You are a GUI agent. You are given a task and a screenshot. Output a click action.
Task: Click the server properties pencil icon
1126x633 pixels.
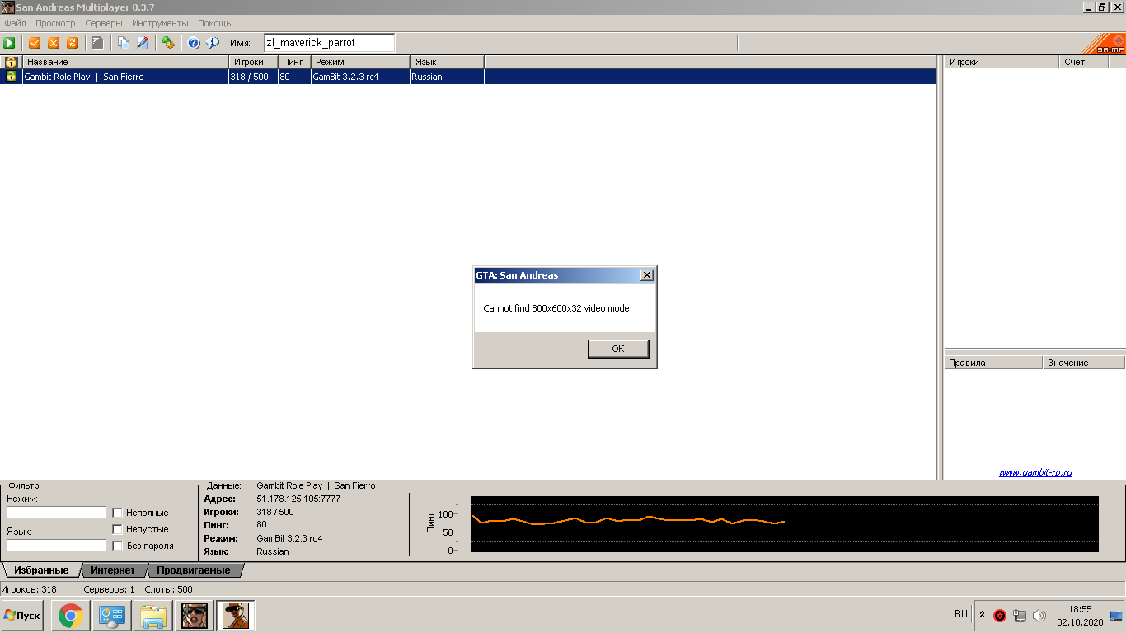pos(143,43)
